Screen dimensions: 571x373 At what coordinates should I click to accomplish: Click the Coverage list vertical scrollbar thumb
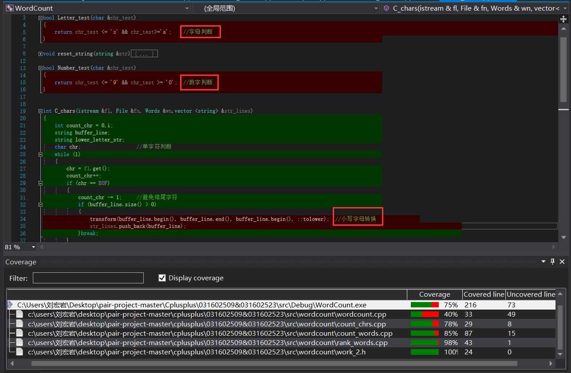[x=560, y=327]
